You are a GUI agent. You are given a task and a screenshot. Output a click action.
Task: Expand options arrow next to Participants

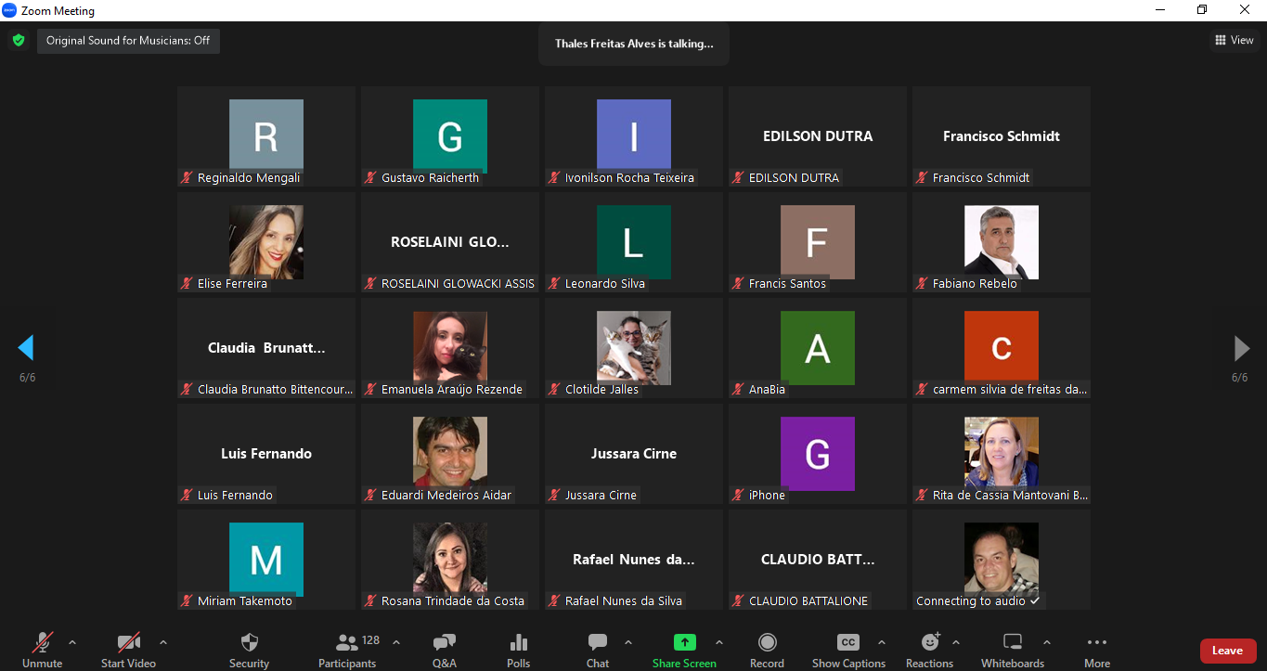pyautogui.click(x=396, y=642)
